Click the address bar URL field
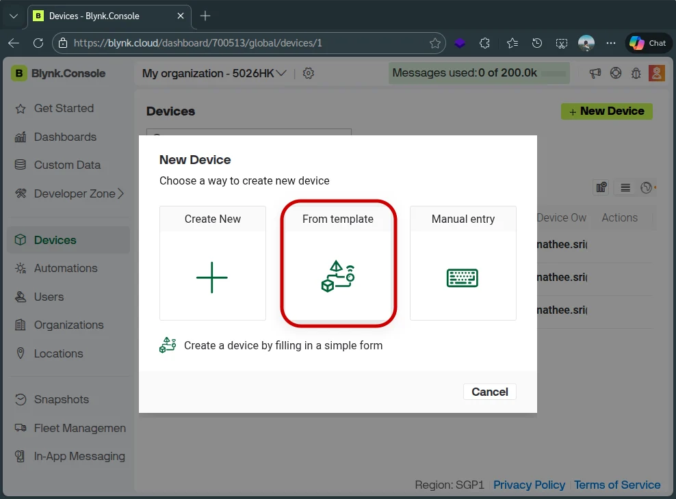This screenshot has height=499, width=676. [x=246, y=43]
